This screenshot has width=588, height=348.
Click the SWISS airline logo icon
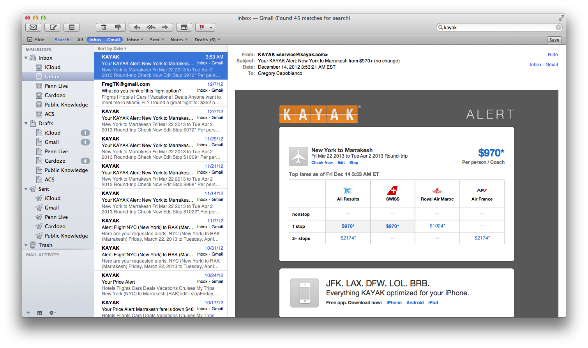392,190
